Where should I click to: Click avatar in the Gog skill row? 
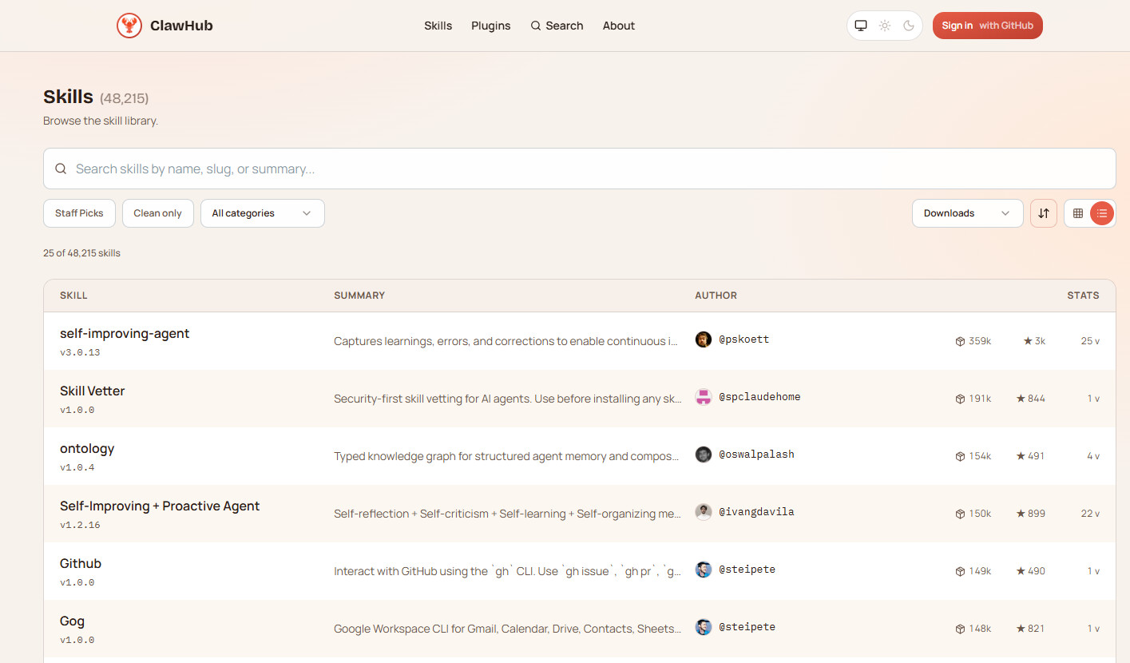pyautogui.click(x=704, y=627)
